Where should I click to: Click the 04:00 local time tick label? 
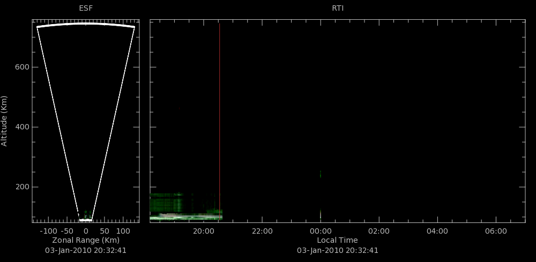point(437,232)
